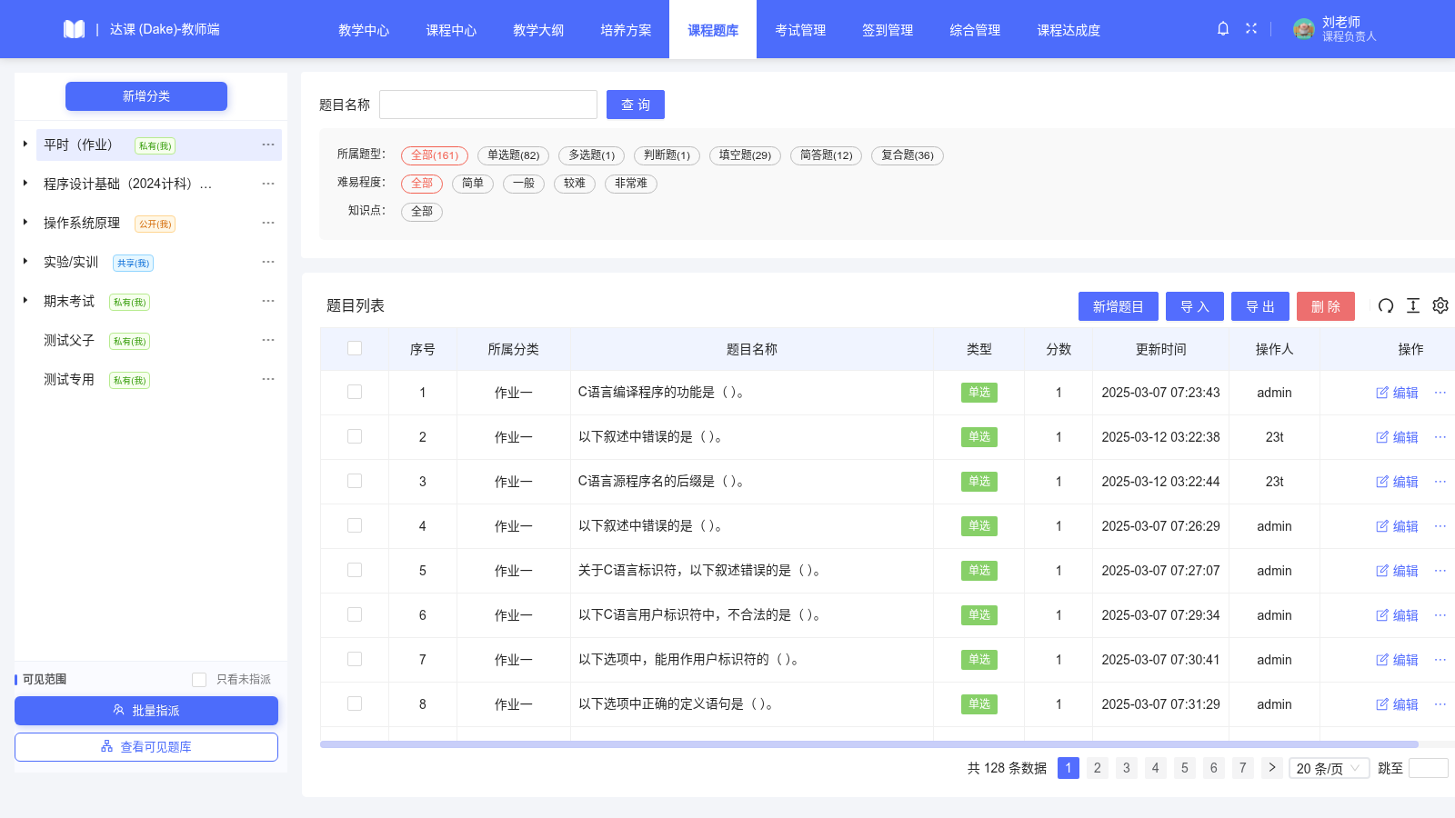Switch to the 考试管理 tab

click(800, 30)
